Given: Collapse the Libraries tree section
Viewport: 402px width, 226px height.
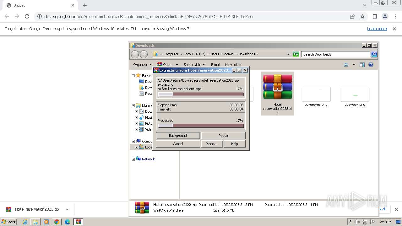Looking at the screenshot, I should pyautogui.click(x=133, y=105).
